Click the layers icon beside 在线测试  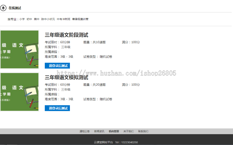click(x=3, y=8)
